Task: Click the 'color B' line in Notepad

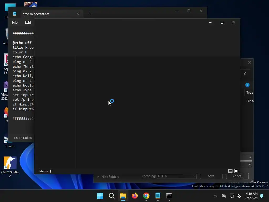Action: (20, 52)
